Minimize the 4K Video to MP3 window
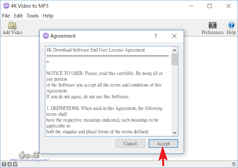 (191, 6)
